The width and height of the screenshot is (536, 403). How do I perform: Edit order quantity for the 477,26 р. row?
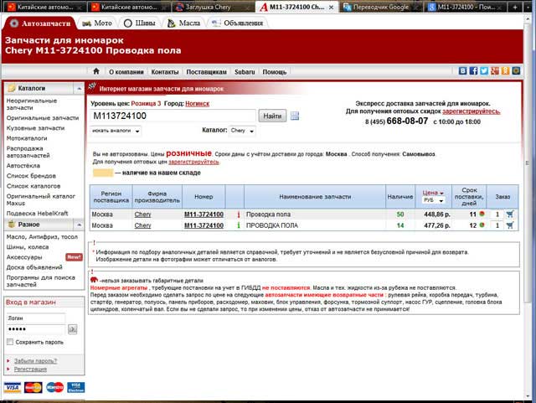[x=497, y=225]
